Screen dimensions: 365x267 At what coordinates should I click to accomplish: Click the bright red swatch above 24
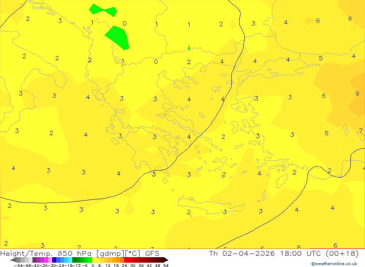click(126, 260)
